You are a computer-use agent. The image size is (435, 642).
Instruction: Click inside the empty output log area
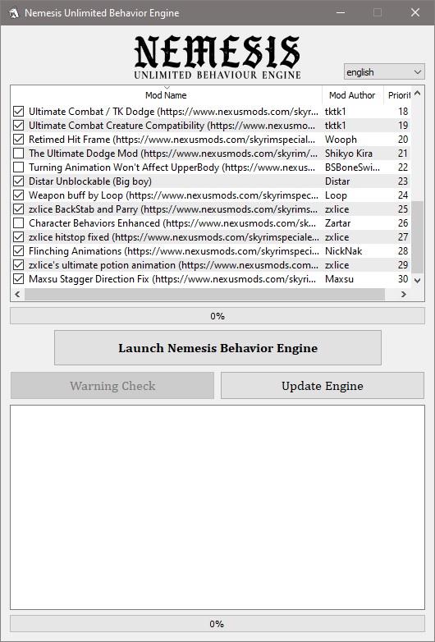click(217, 507)
